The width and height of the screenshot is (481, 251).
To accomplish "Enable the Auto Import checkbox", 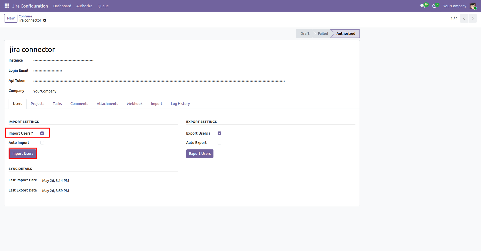I will click(x=42, y=143).
